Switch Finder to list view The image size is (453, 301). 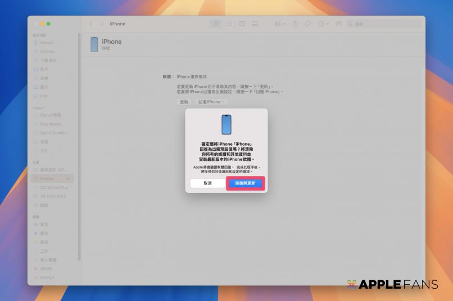point(229,24)
